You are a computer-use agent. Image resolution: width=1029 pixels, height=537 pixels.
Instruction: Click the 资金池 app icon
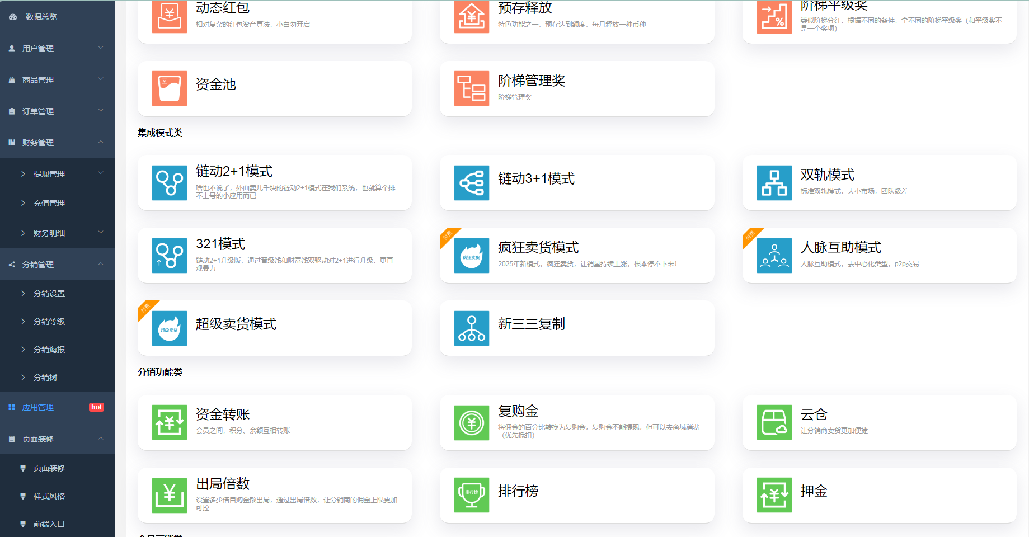169,88
